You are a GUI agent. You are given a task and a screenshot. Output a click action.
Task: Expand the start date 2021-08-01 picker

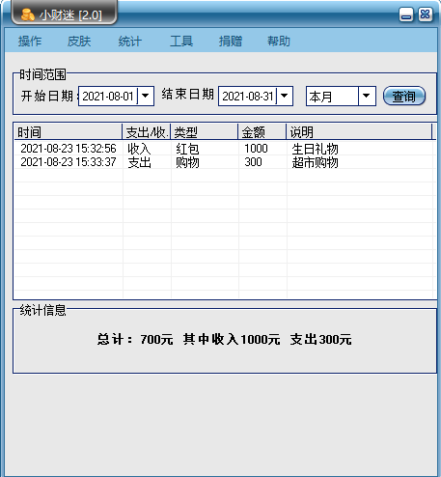point(146,96)
